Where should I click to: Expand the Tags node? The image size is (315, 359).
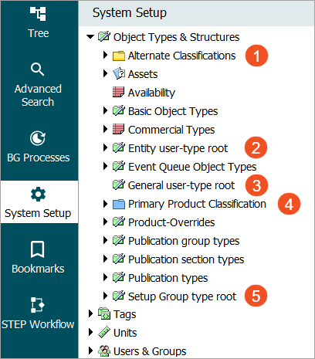[90, 313]
